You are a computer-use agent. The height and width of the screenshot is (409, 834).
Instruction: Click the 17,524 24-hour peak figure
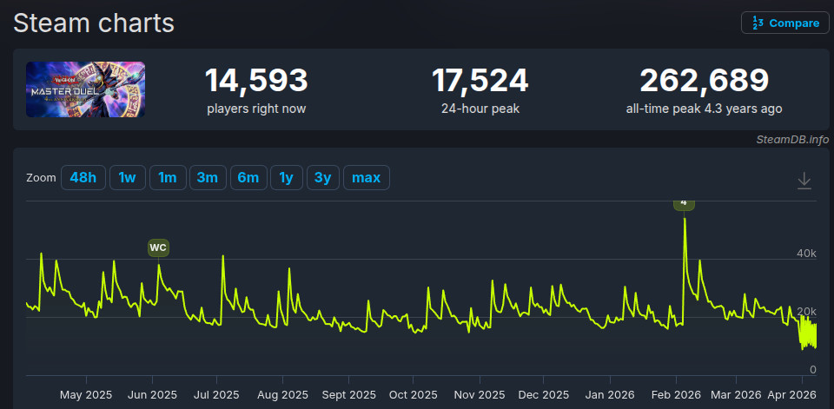(480, 80)
